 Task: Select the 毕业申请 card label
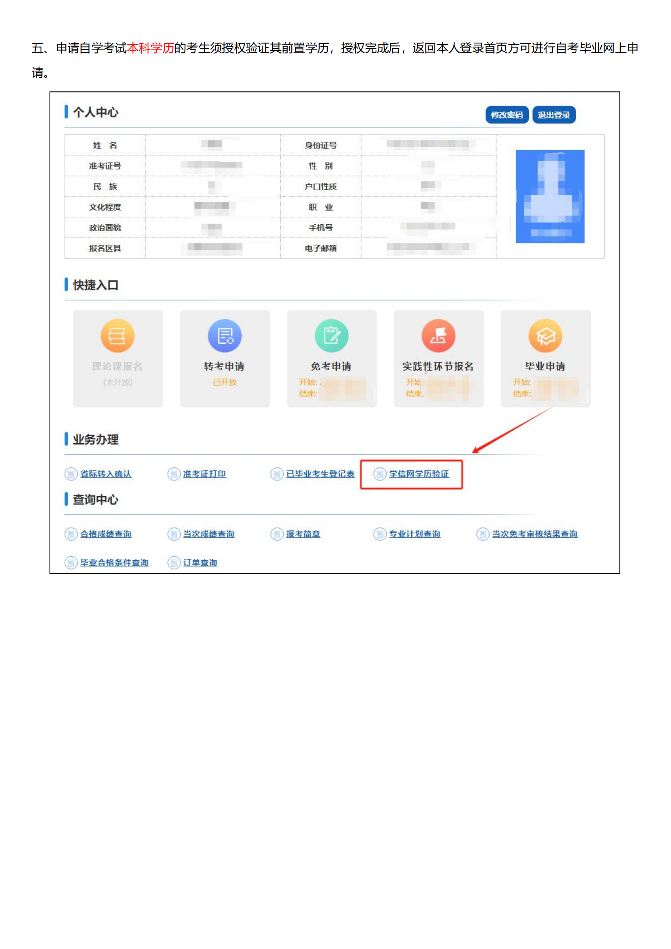[x=545, y=366]
